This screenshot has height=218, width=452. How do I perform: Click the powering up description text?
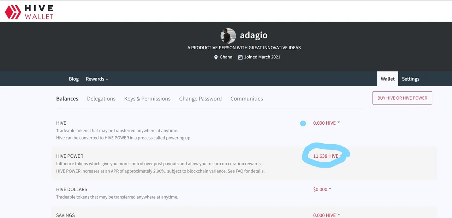coord(124,138)
